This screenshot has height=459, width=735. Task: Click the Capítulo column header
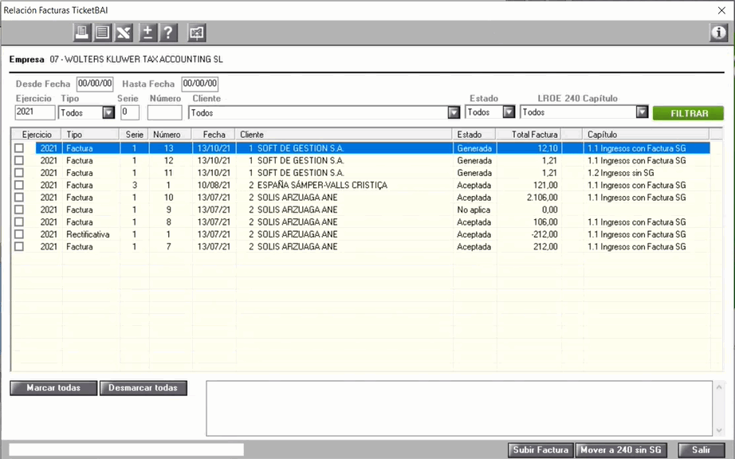[646, 135]
